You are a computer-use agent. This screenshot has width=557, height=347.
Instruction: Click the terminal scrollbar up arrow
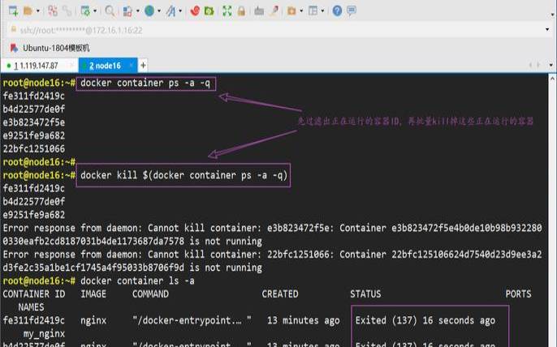coord(552,79)
